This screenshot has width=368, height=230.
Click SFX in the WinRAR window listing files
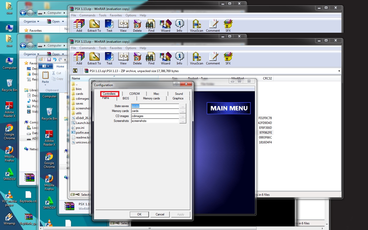coord(228,58)
